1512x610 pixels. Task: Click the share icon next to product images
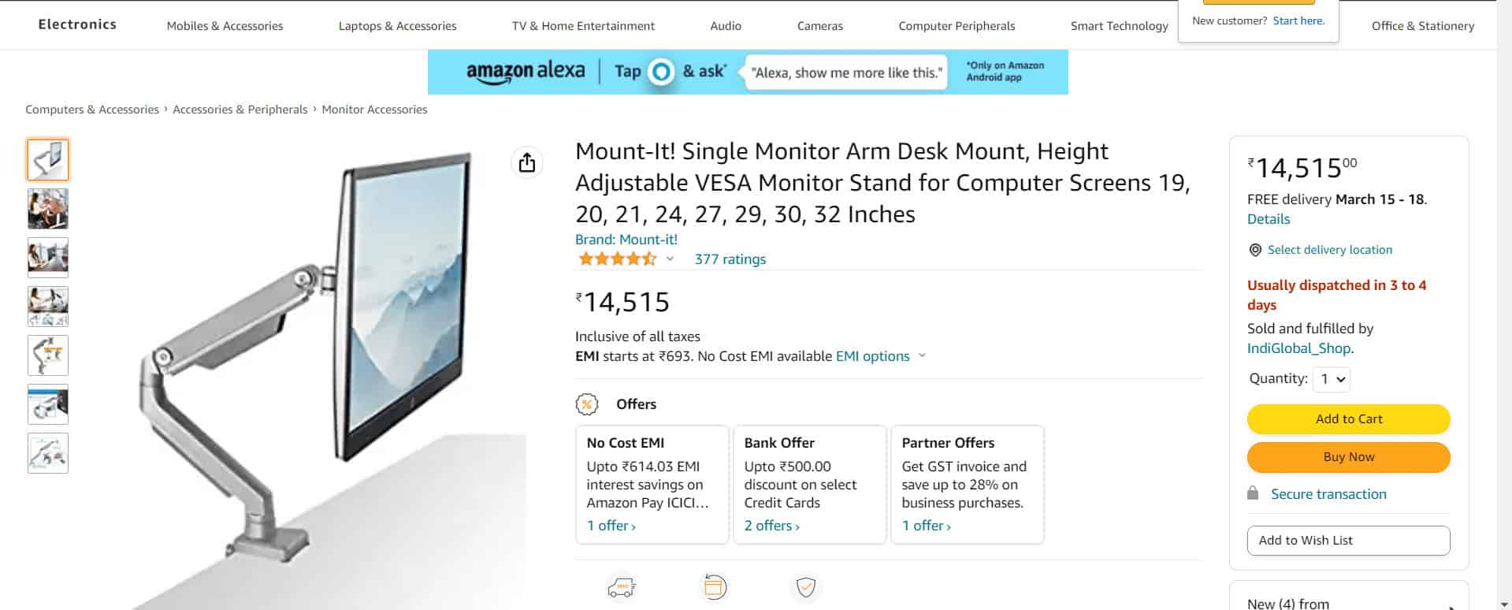tap(526, 163)
